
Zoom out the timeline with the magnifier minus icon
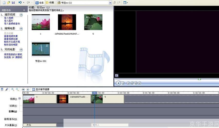[17, 89]
